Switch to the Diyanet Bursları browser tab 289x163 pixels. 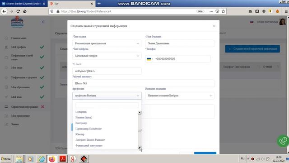[23, 4]
